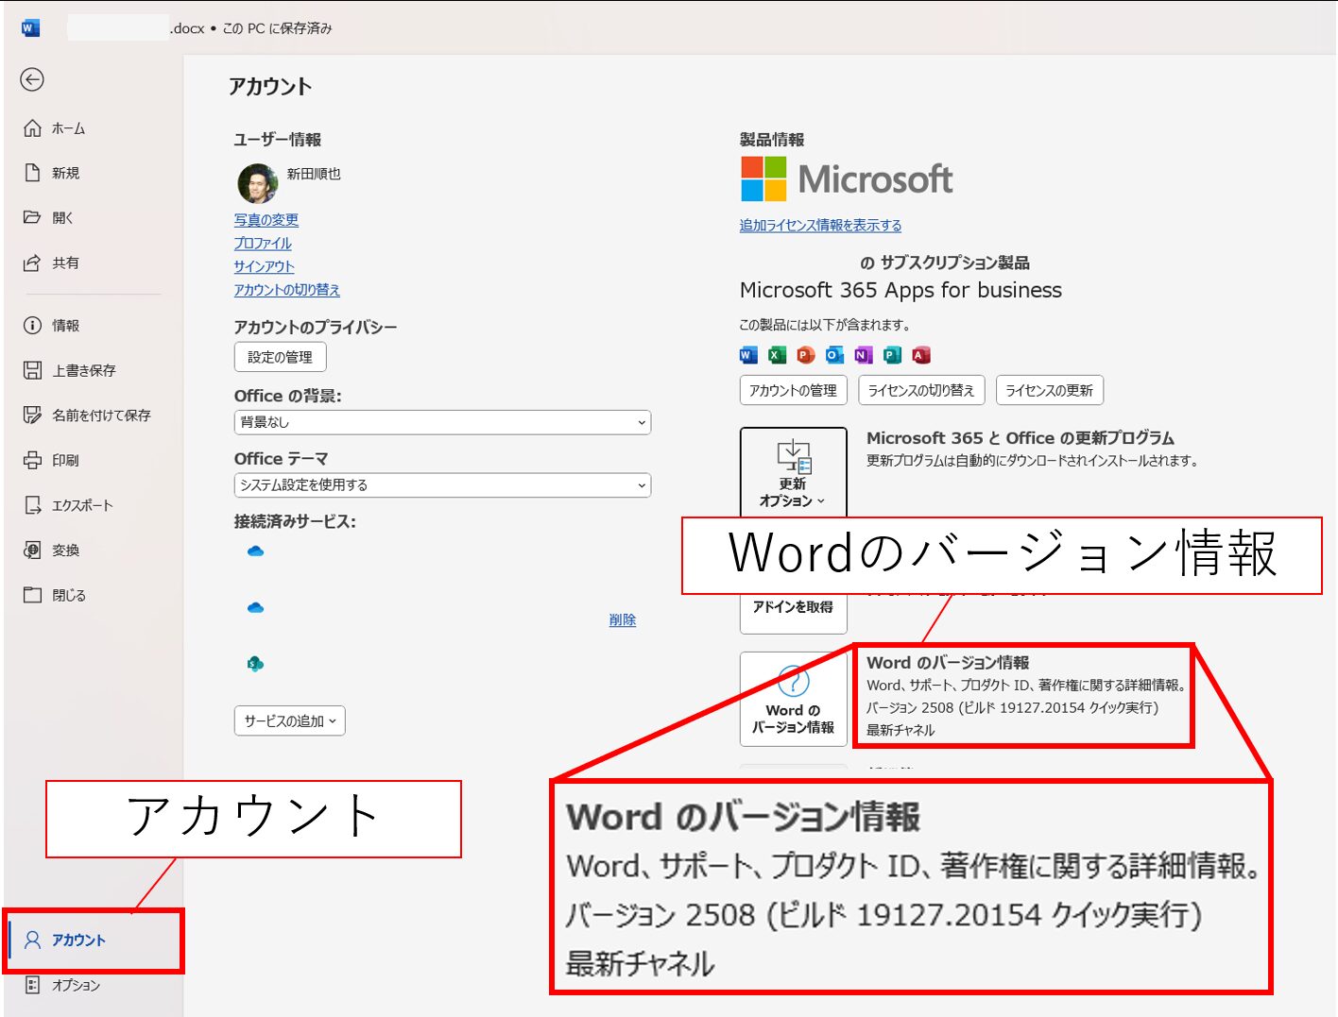The height and width of the screenshot is (1017, 1338).
Task: Select 印刷 in the left sidebar menu
Action: pyautogui.click(x=65, y=461)
